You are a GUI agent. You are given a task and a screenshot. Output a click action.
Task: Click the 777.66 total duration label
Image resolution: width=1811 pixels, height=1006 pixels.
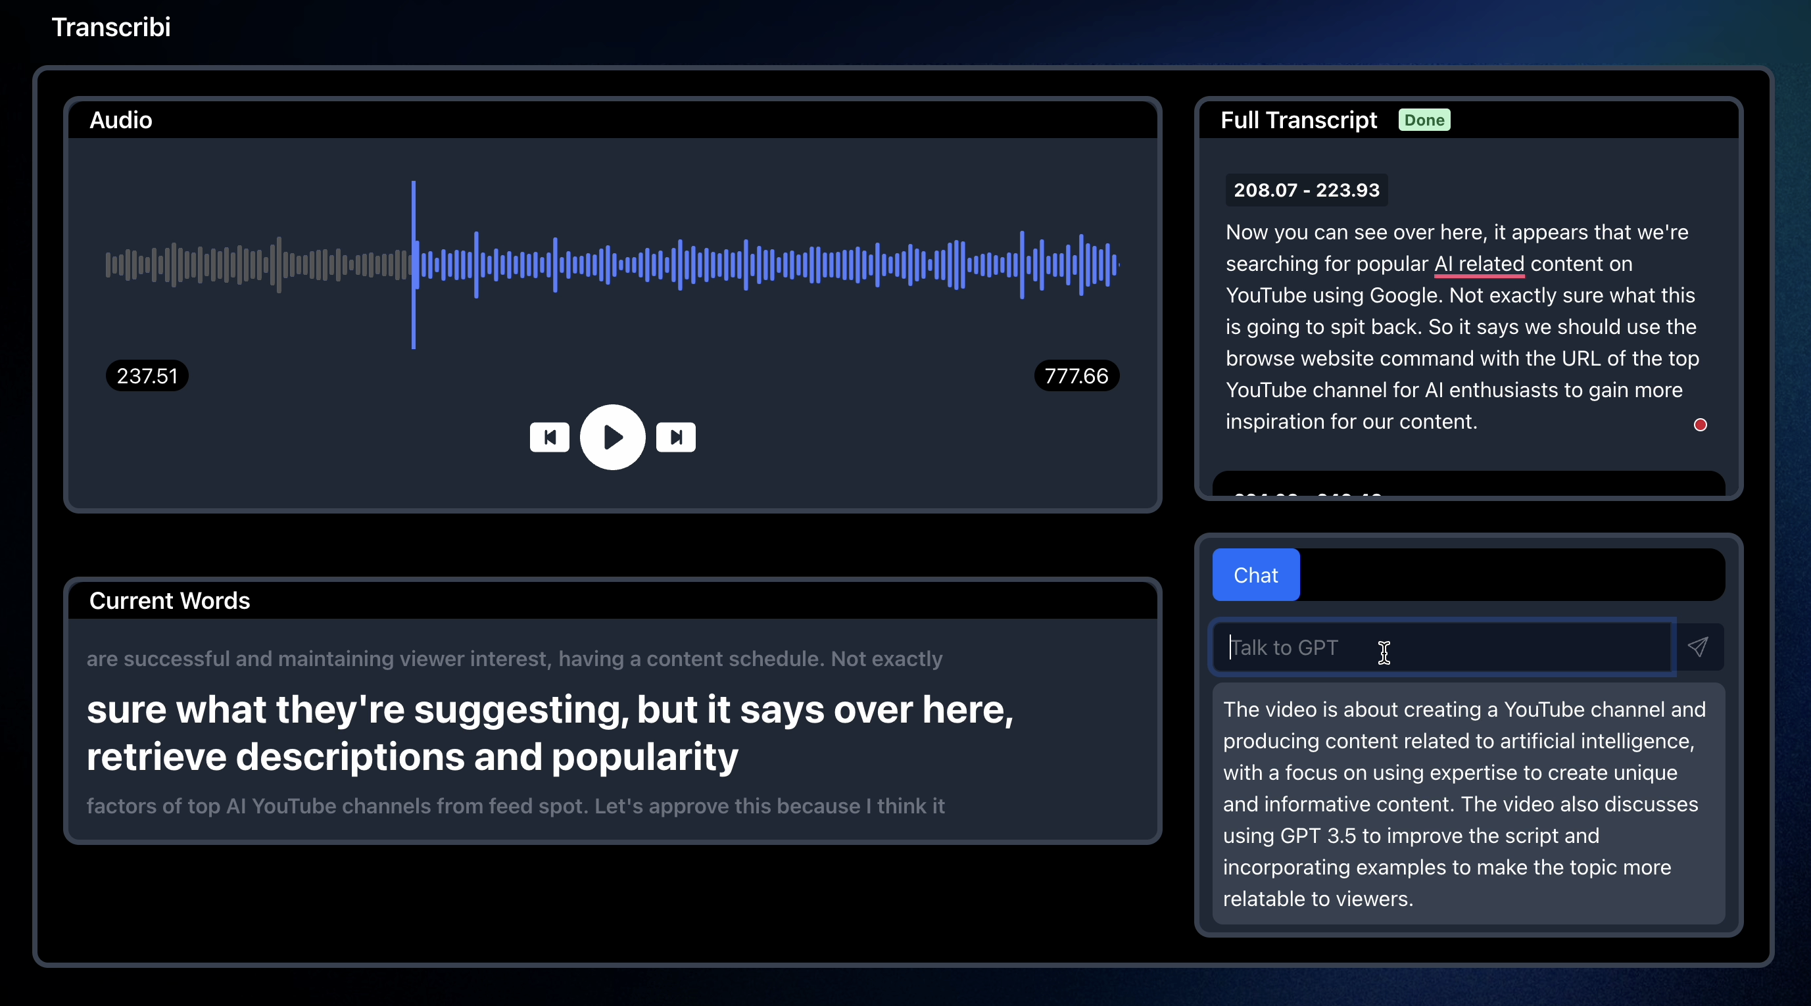[1076, 376]
